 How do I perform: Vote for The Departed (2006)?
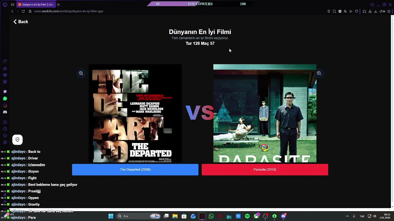pyautogui.click(x=135, y=170)
